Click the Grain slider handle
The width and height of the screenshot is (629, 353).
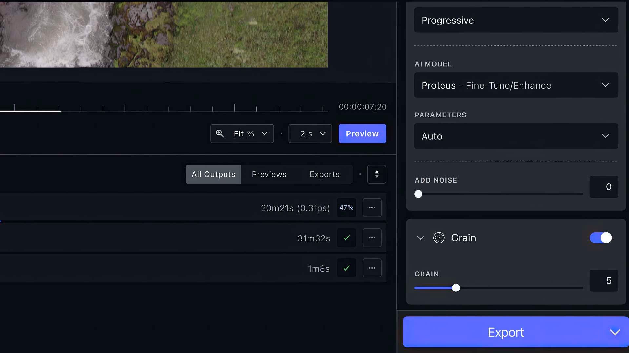pos(456,288)
